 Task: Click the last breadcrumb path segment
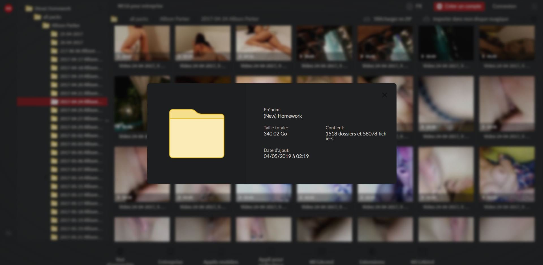pyautogui.click(x=230, y=19)
